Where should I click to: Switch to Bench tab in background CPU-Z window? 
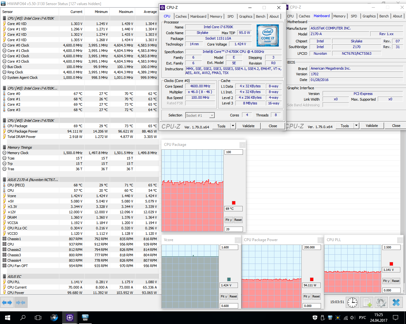384,16
